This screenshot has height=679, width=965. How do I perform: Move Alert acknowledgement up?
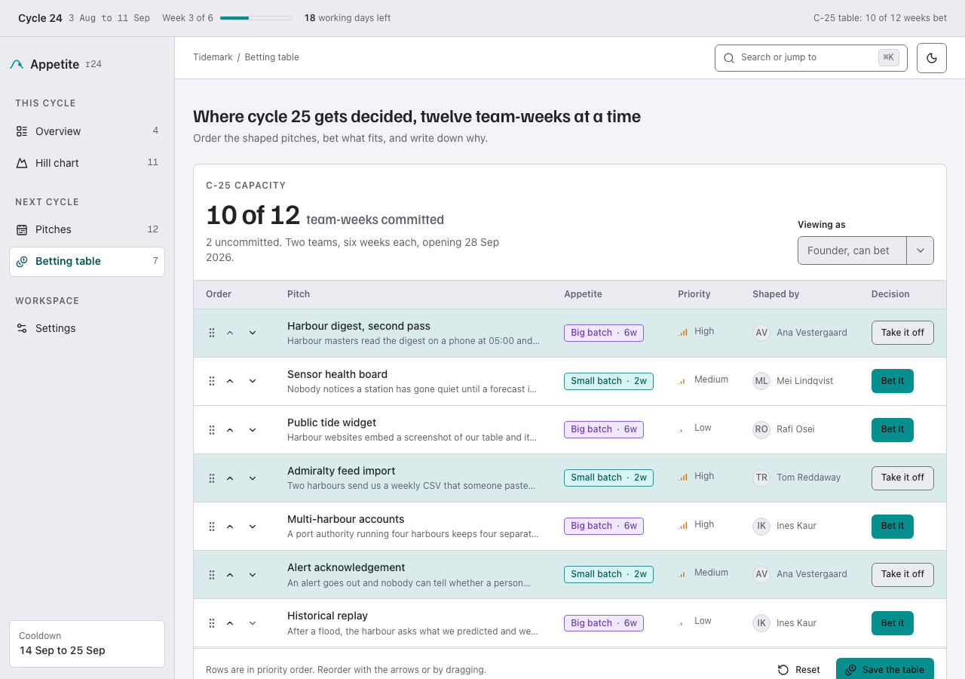pyautogui.click(x=230, y=574)
